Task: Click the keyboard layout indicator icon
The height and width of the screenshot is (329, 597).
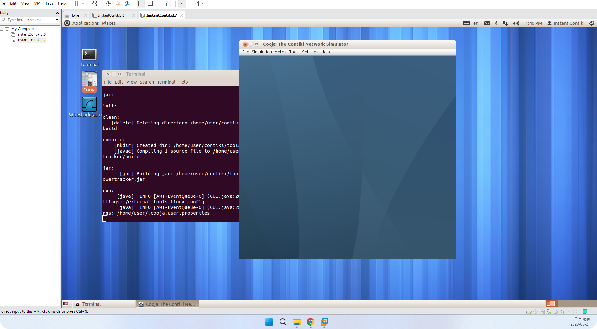Action: pos(467,23)
